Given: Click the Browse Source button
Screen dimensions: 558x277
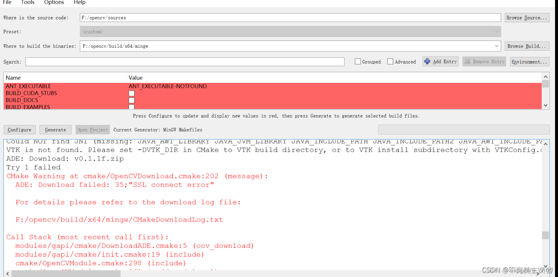Looking at the screenshot, I should point(527,18).
